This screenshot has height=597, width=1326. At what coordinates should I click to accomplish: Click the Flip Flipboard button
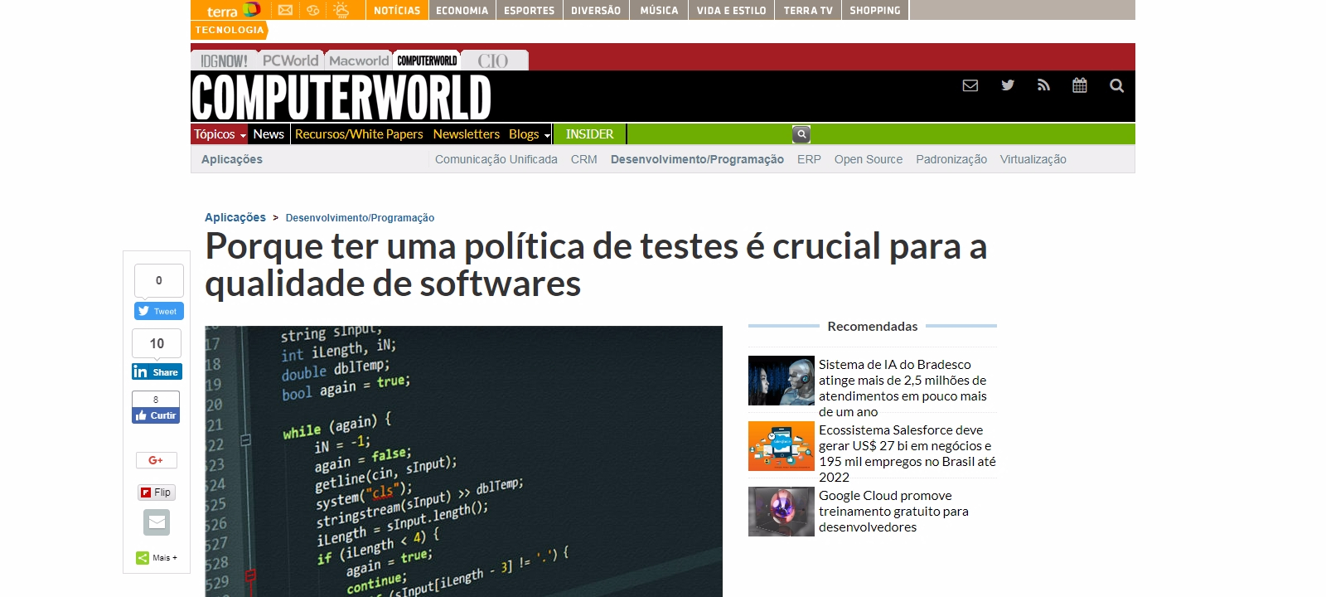point(156,493)
